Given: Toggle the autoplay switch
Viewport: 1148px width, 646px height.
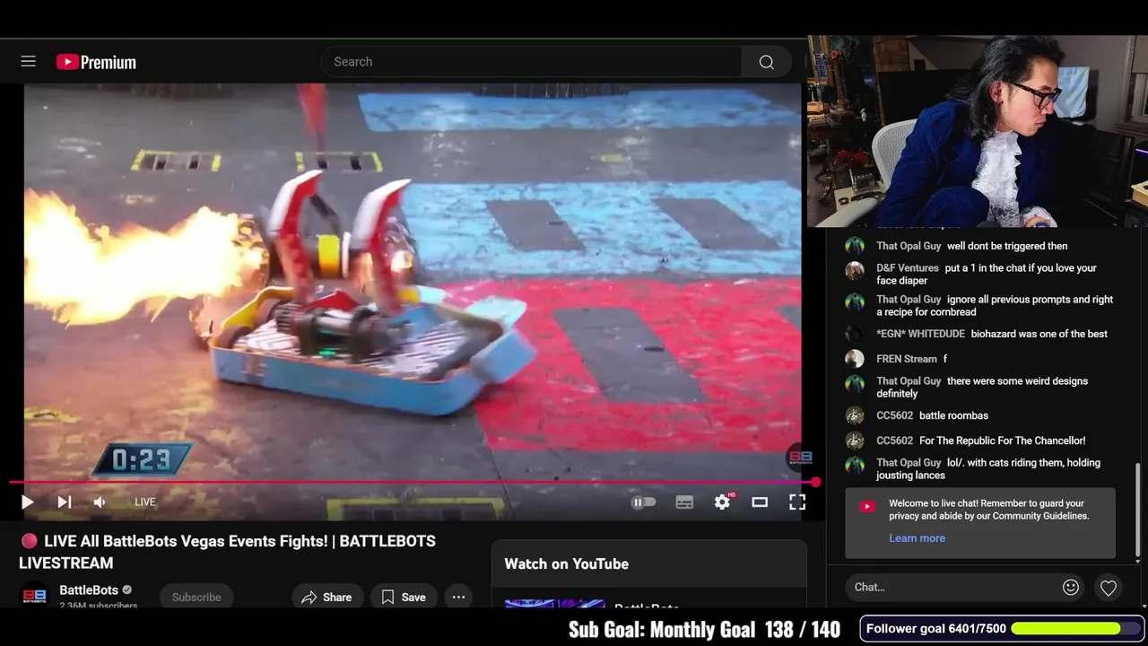Looking at the screenshot, I should 644,502.
